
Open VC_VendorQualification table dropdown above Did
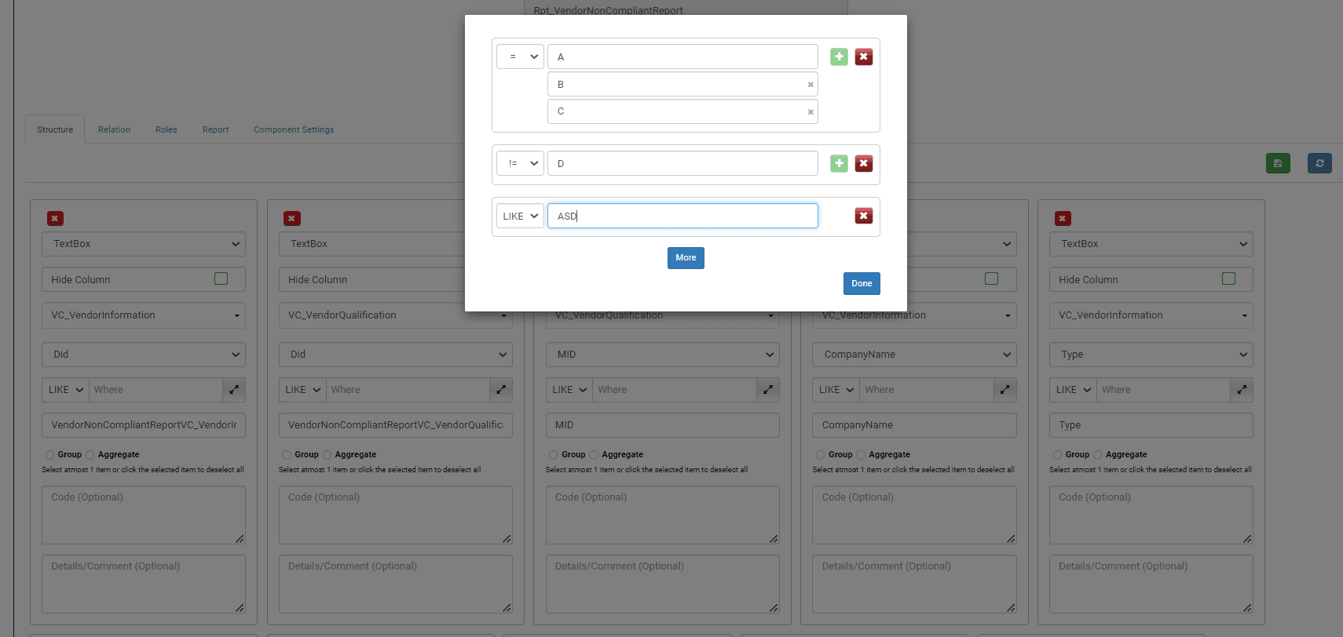click(396, 315)
